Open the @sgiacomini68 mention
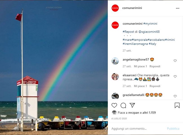Viewport: 183px width, 135px height. coord(149,32)
